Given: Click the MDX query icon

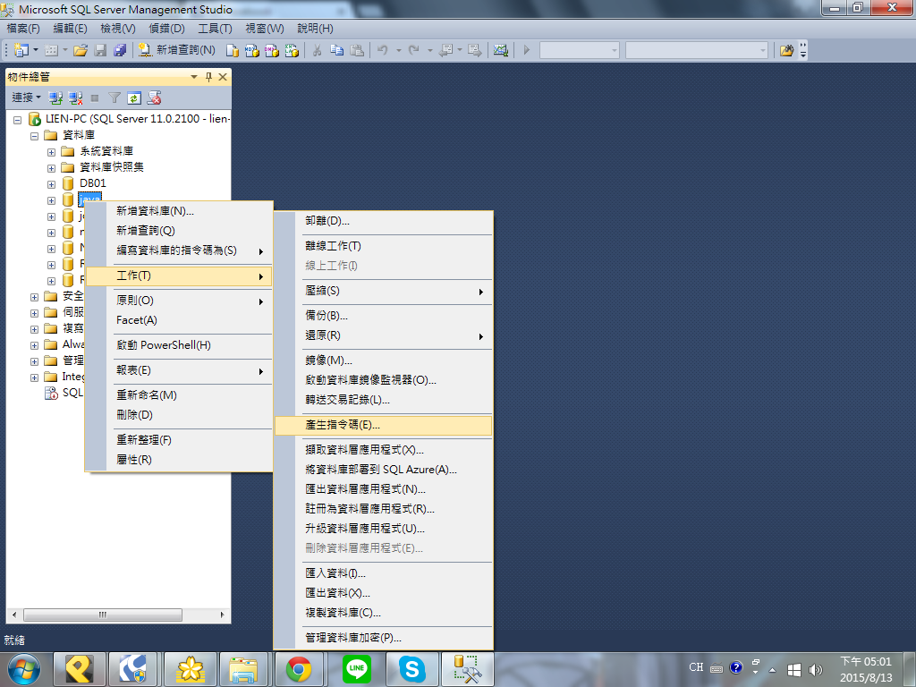Looking at the screenshot, I should point(252,51).
